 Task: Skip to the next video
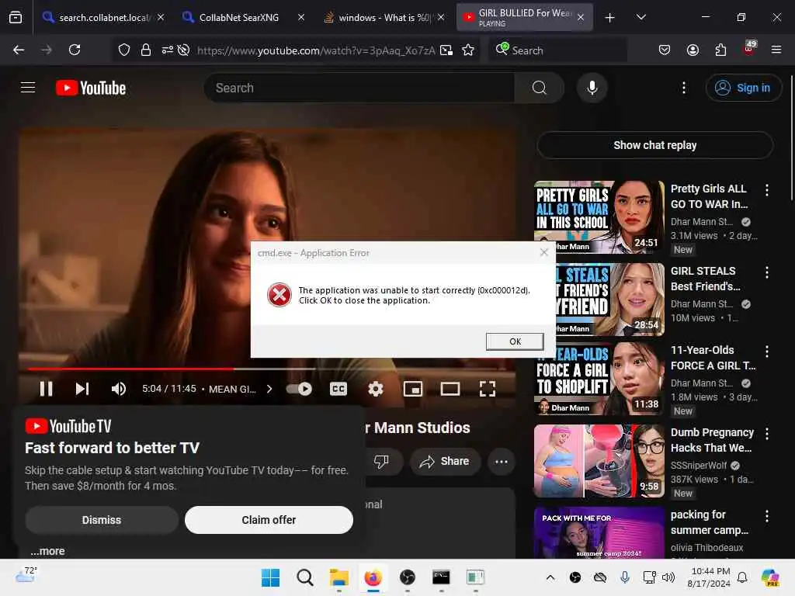(82, 389)
